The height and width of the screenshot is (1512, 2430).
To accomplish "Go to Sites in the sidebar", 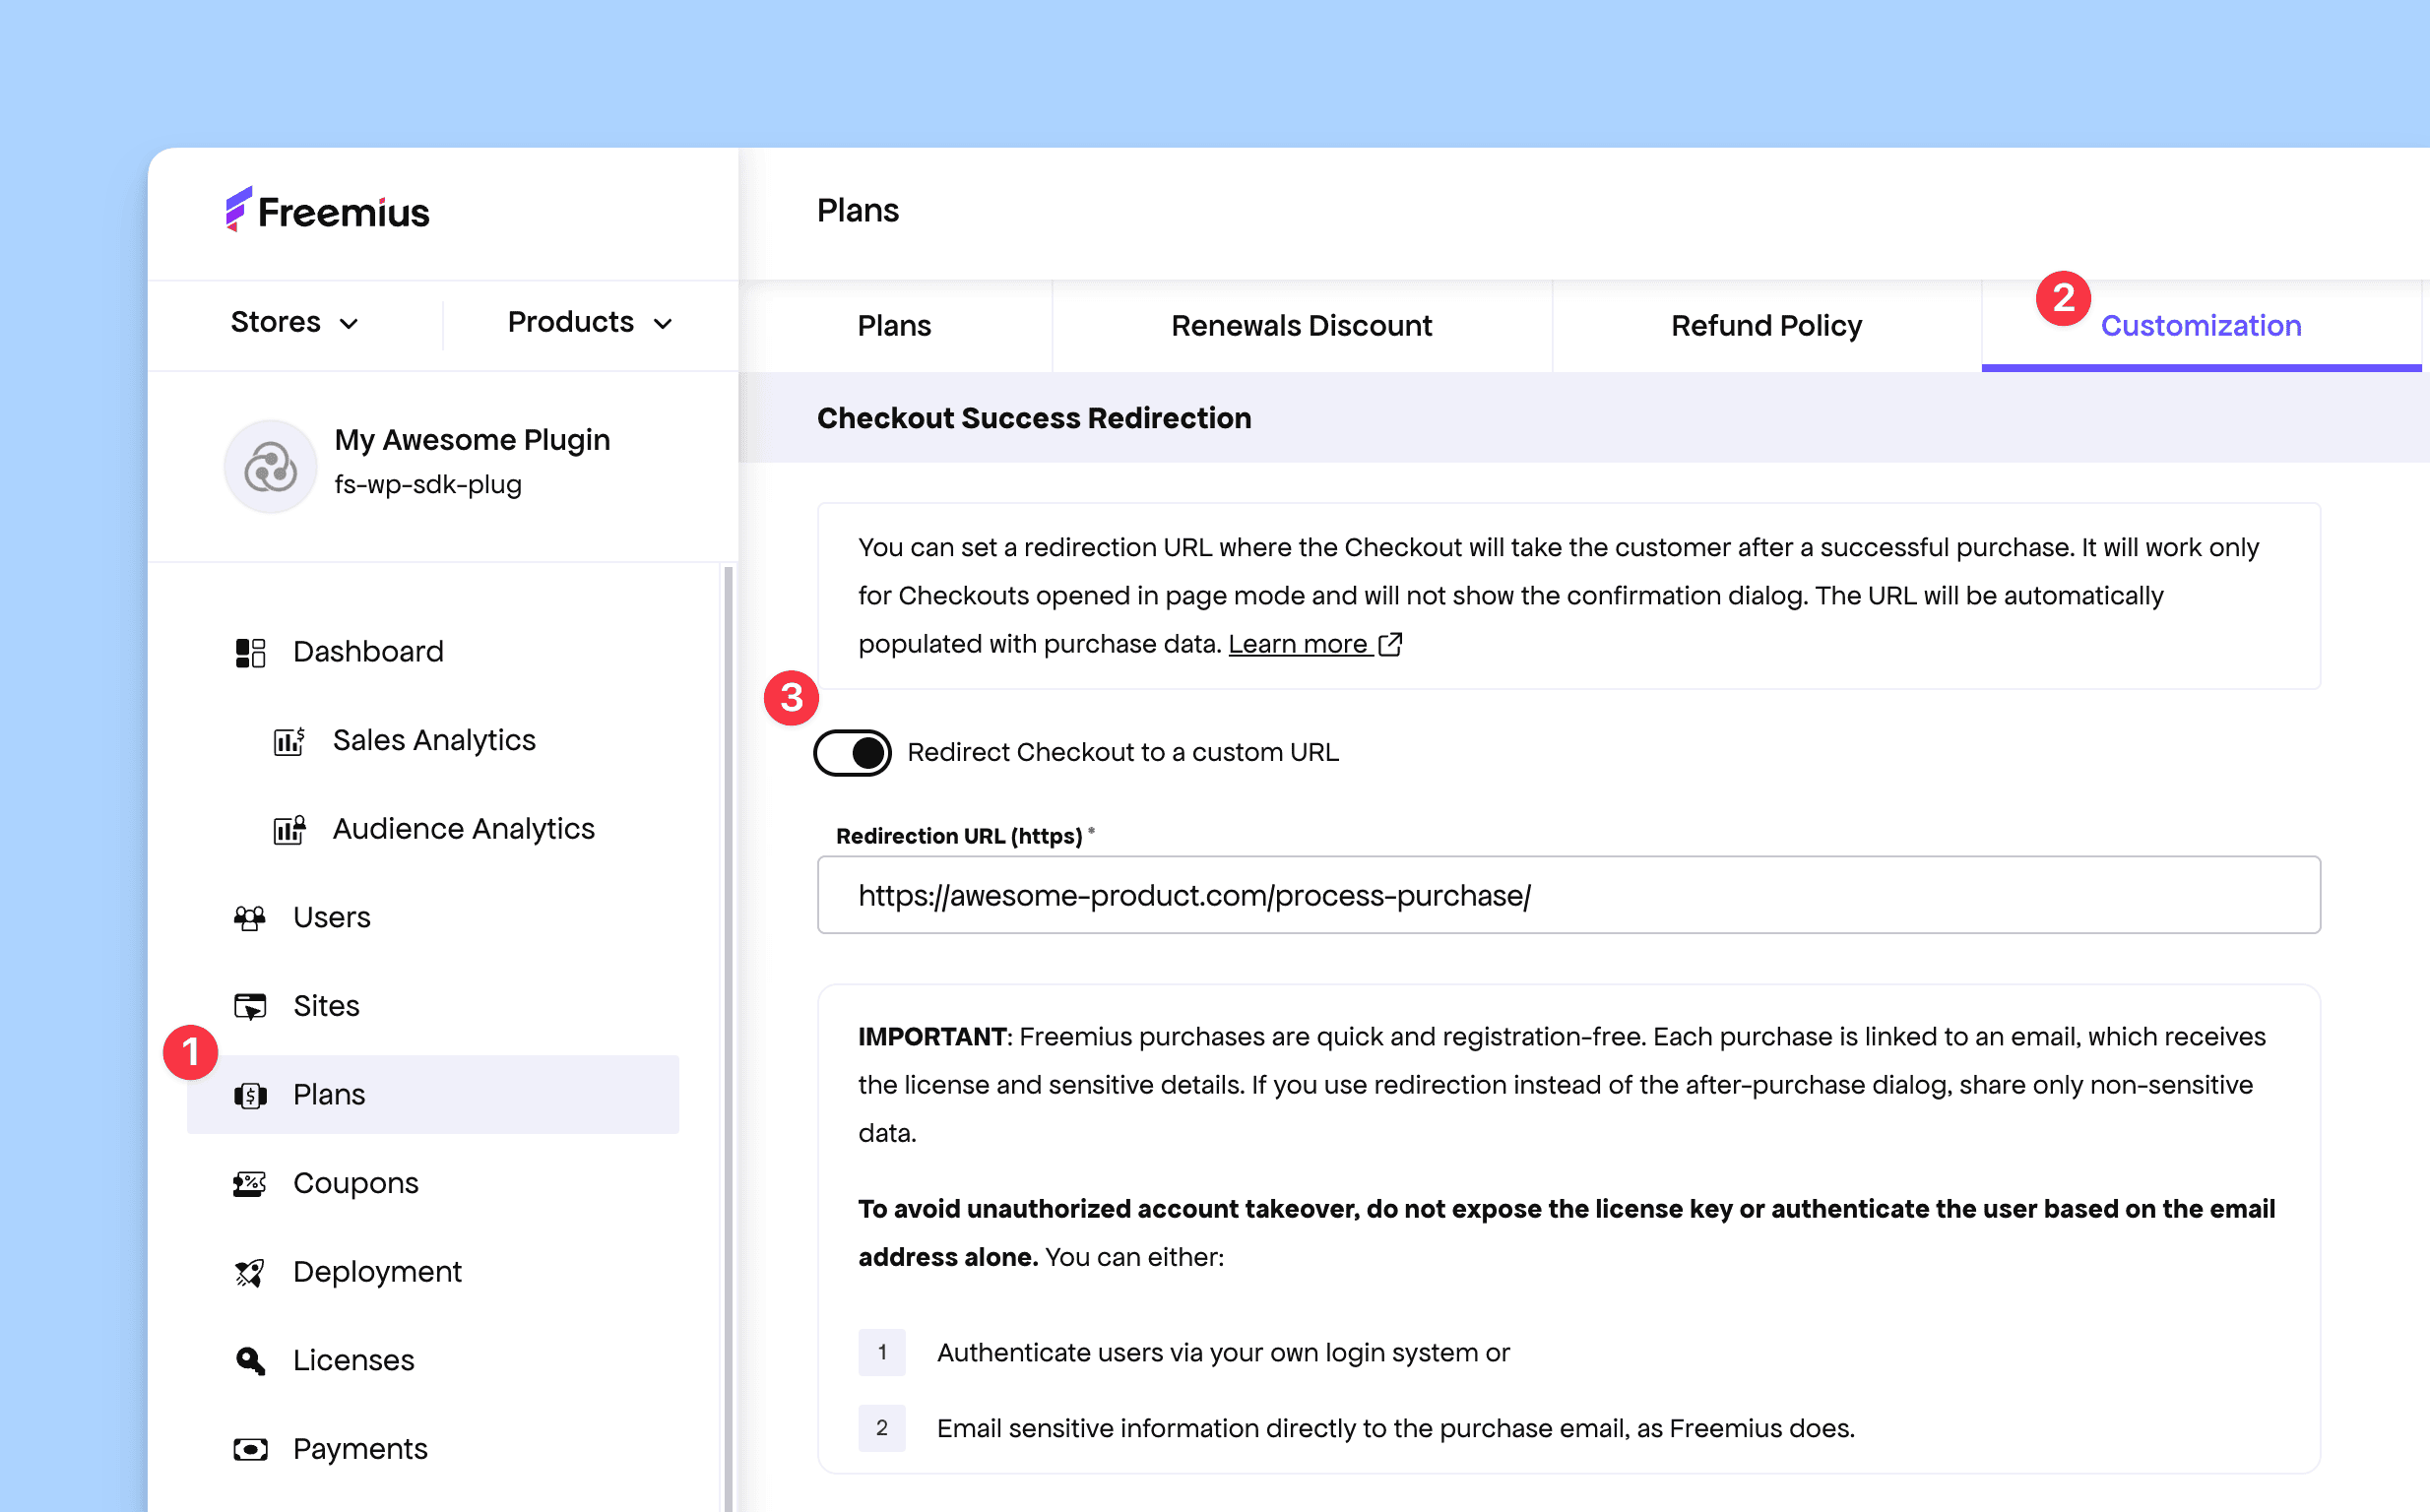I will pyautogui.click(x=433, y=1006).
